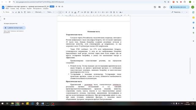
Task: Open the Docs home icon
Action: (x=3, y=7)
